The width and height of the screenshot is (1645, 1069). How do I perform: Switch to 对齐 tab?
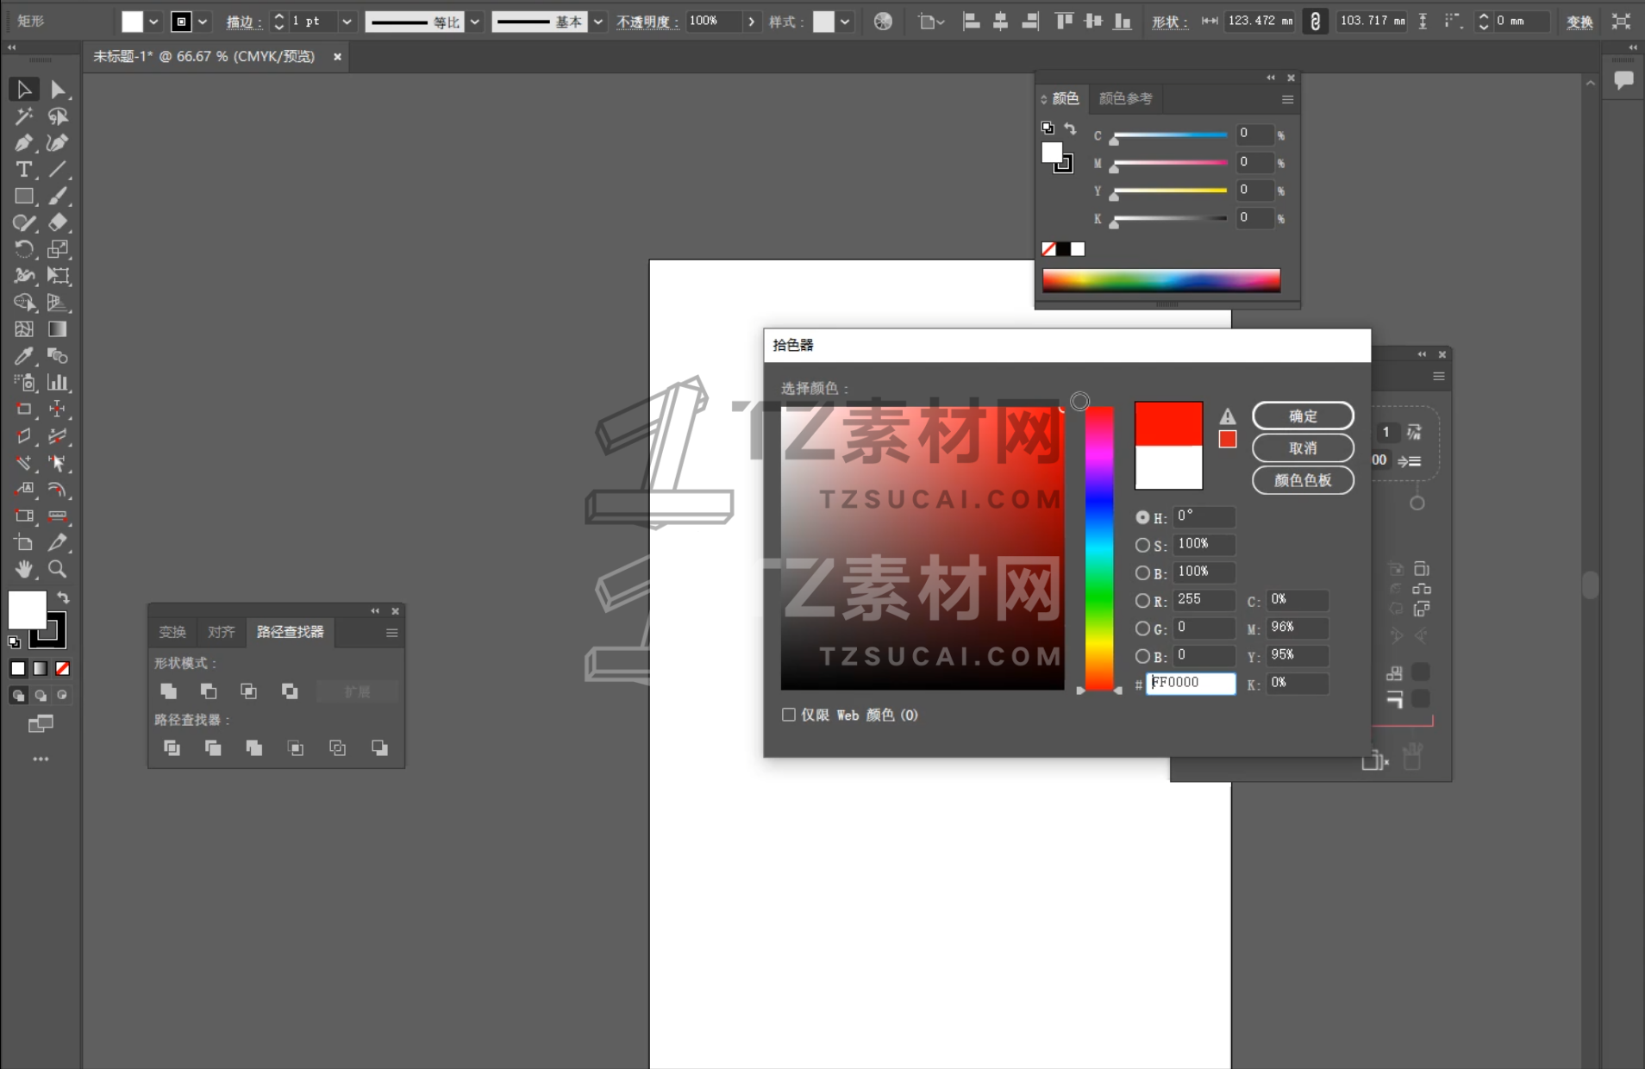pos(221,632)
